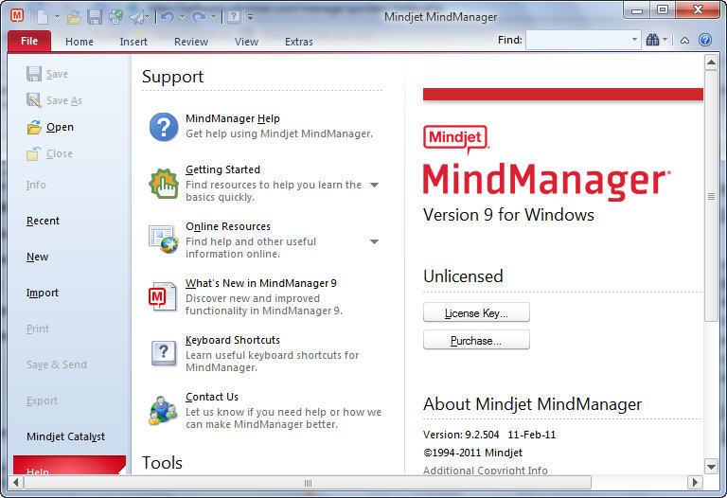
Task: Open the Online Resources link
Action: tap(228, 226)
